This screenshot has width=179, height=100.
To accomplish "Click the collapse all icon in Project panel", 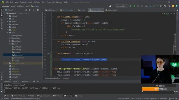I will (x=33, y=10).
